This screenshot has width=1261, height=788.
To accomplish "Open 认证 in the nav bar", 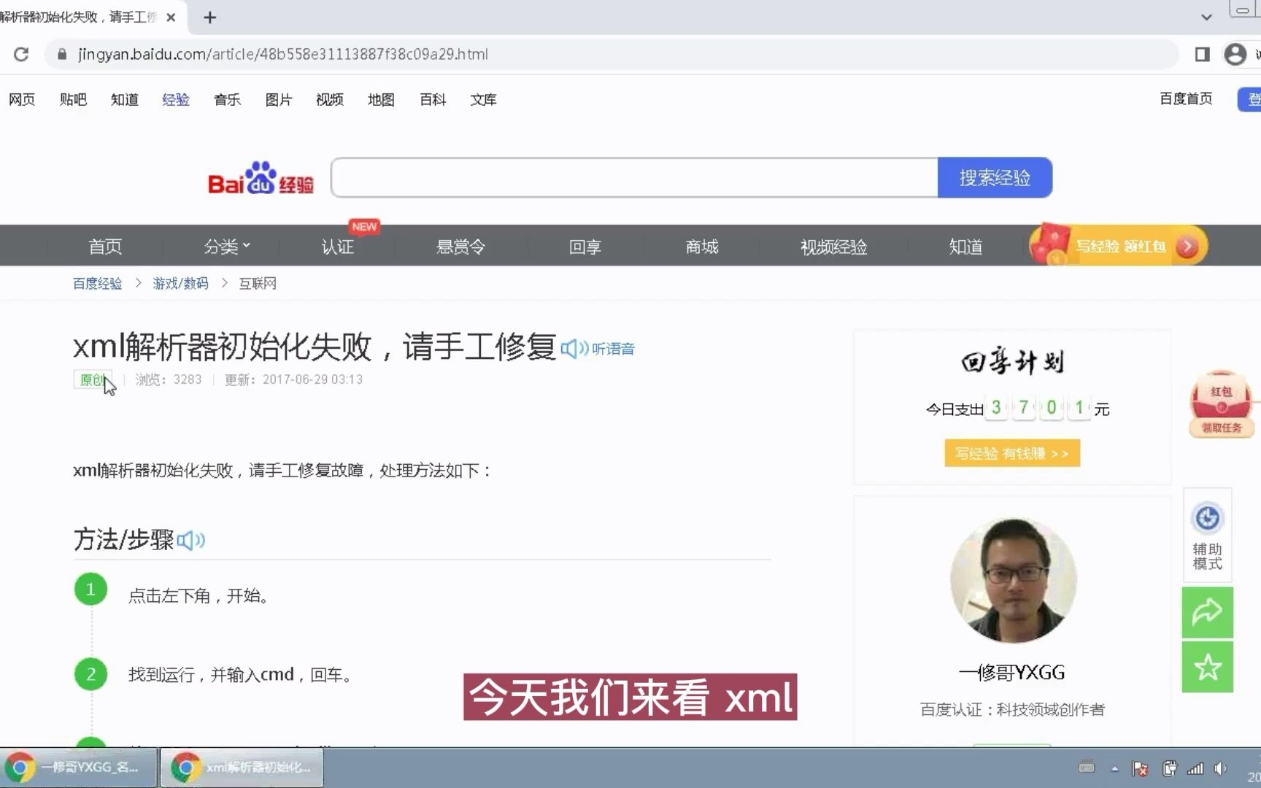I will pyautogui.click(x=337, y=247).
